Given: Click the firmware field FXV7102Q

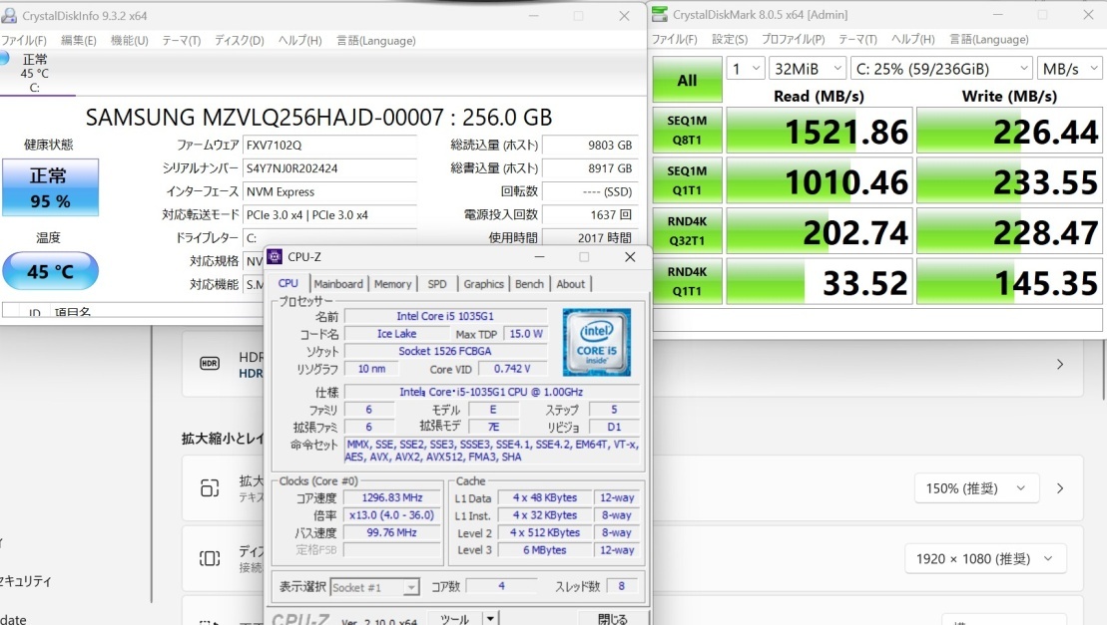Looking at the screenshot, I should (329, 146).
